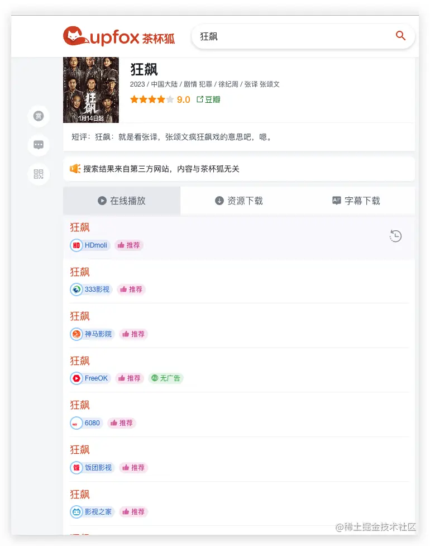Select the HDmoli source badge
The image size is (430, 546).
click(x=90, y=245)
